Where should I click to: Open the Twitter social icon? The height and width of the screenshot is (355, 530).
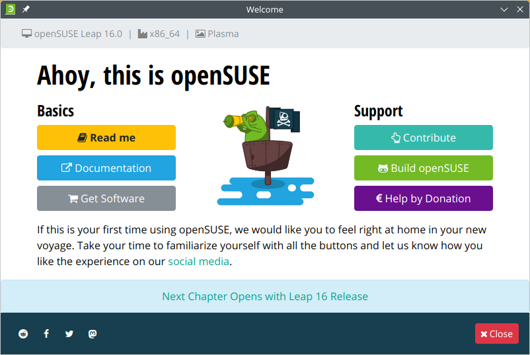point(69,334)
